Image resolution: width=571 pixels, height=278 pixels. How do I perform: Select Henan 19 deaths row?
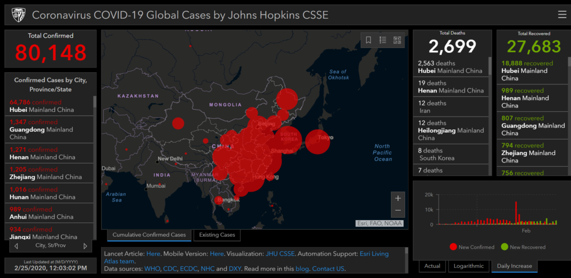pyautogui.click(x=451, y=87)
